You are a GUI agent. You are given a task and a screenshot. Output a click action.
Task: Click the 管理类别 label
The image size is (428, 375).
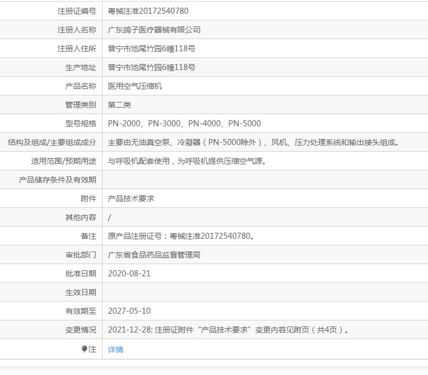click(81, 105)
